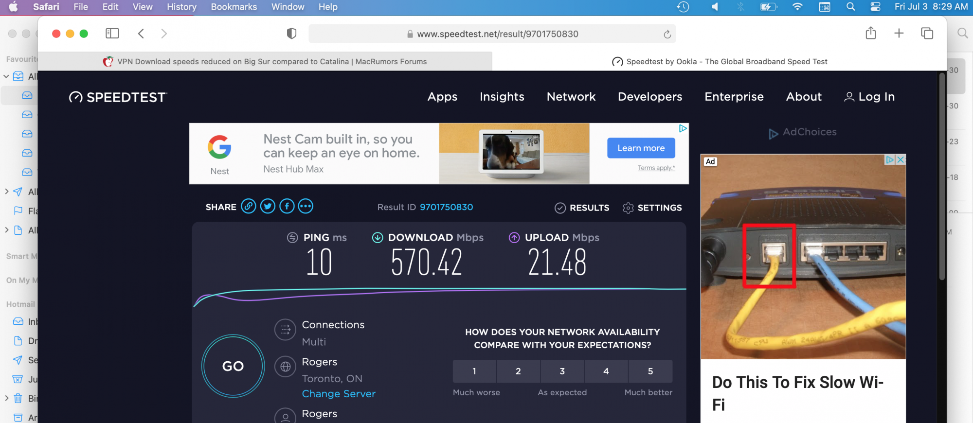973x423 pixels.
Task: Collapse the first mailbox group in Mail sidebar
Action: pyautogui.click(x=6, y=76)
